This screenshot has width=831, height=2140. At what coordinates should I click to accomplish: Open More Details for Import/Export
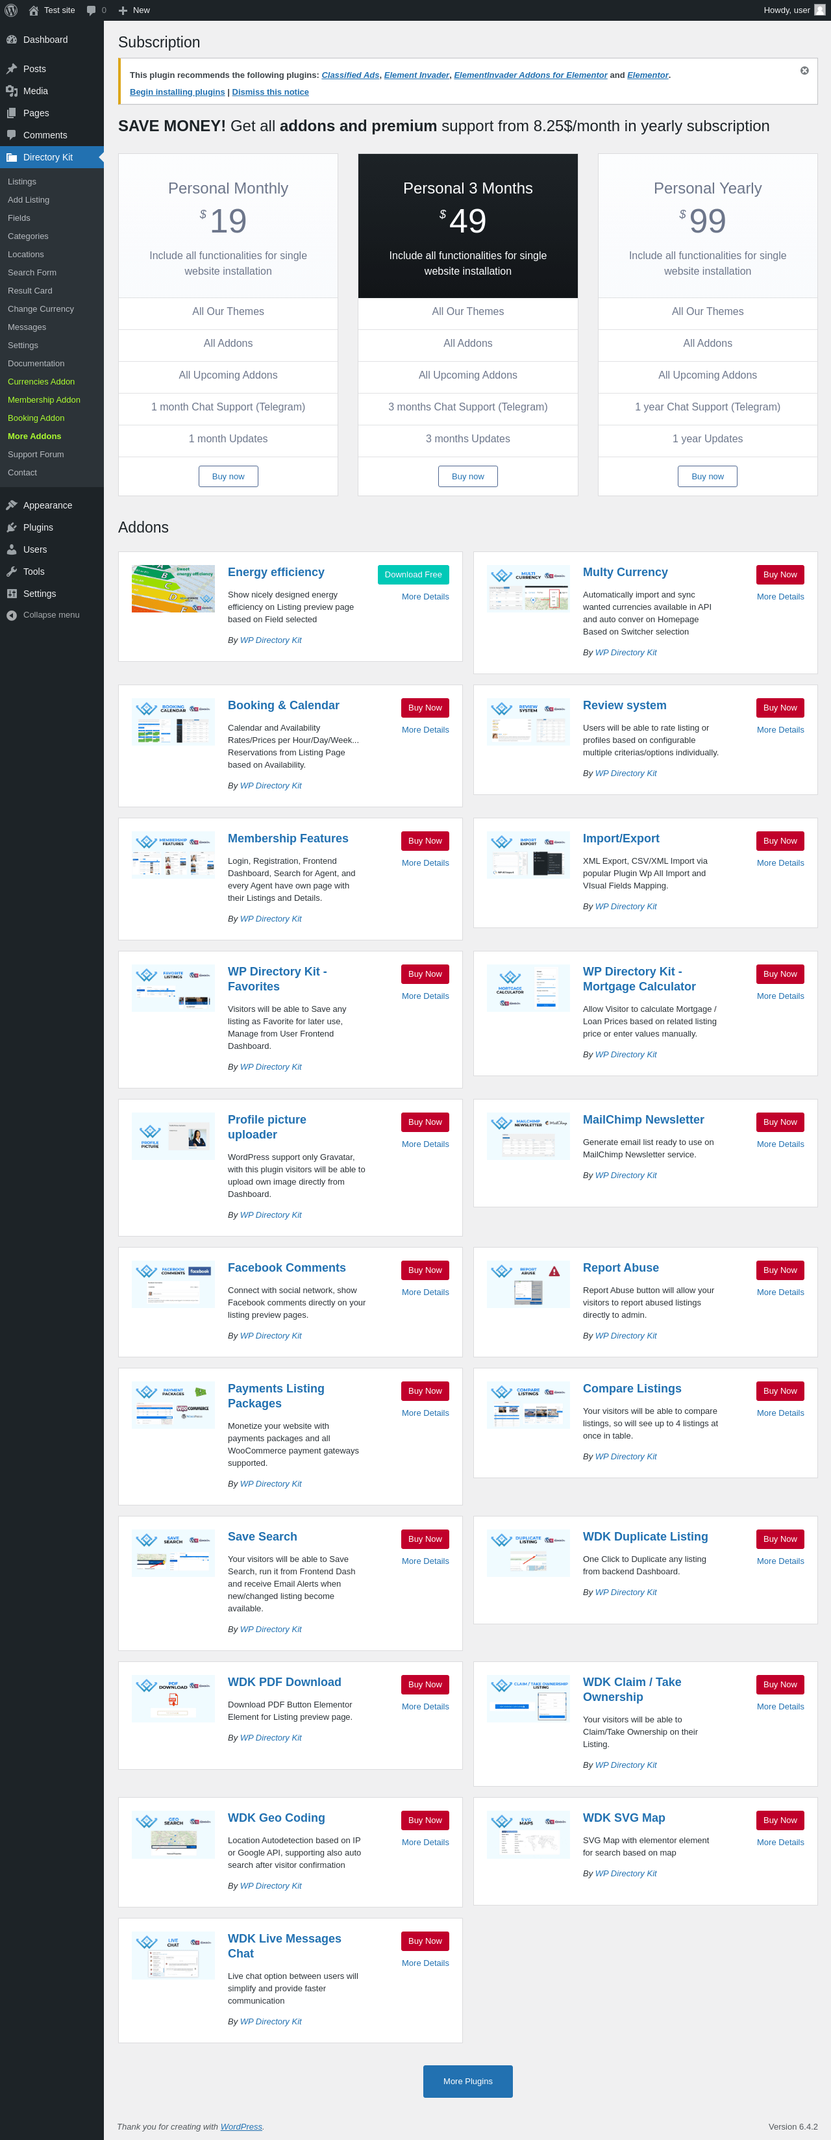point(780,863)
